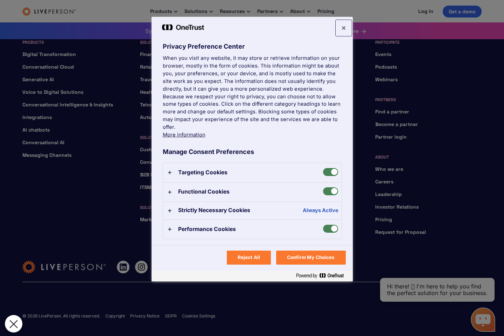Open Events link under Participate
This screenshot has height=336, width=504.
[383, 54]
